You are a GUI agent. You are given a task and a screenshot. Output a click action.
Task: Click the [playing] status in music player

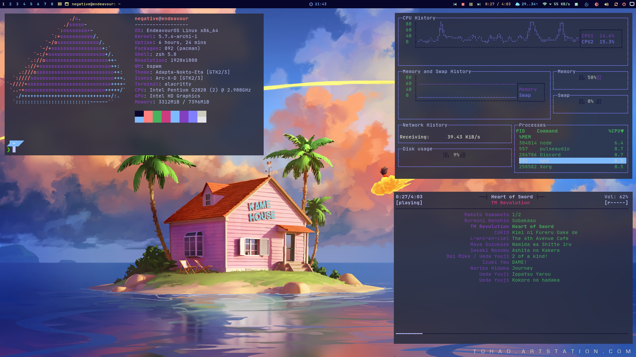pos(409,203)
